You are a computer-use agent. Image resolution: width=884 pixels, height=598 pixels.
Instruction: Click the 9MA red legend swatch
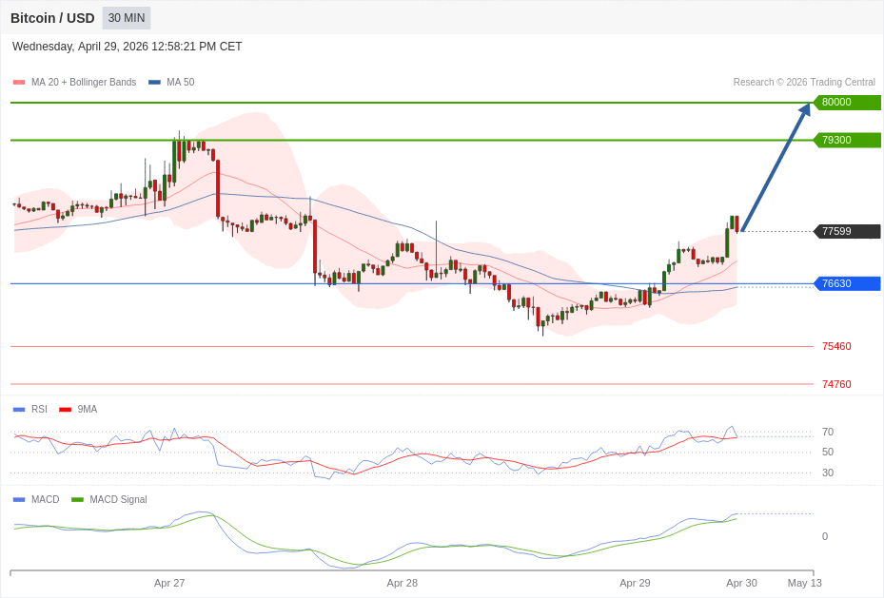[x=65, y=410]
